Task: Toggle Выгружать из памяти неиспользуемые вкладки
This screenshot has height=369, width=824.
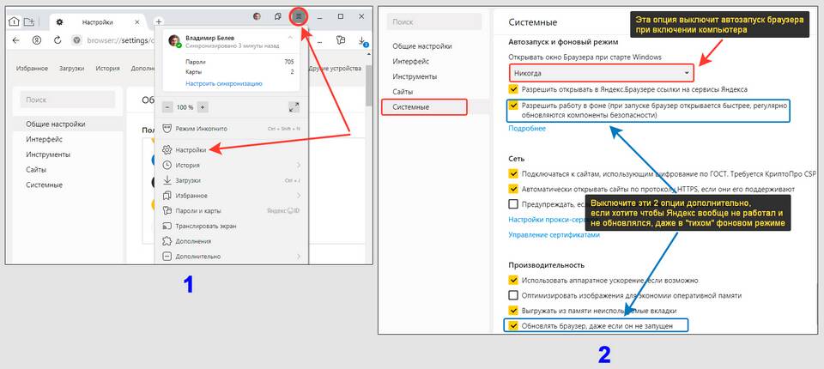Action: coord(513,311)
